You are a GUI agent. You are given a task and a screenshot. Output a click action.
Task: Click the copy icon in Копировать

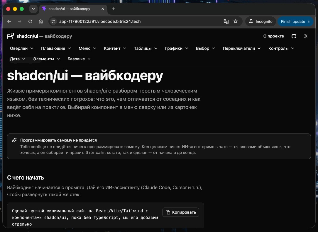(168, 212)
